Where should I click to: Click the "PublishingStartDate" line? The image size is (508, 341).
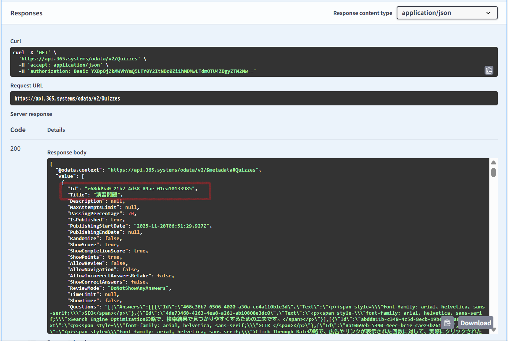pos(140,226)
